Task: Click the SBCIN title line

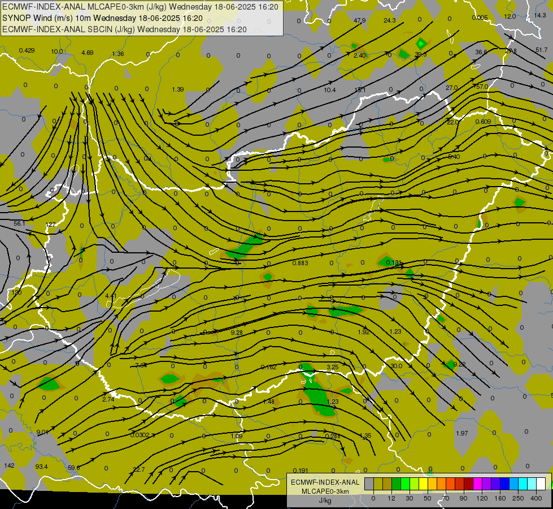Action: 124,29
